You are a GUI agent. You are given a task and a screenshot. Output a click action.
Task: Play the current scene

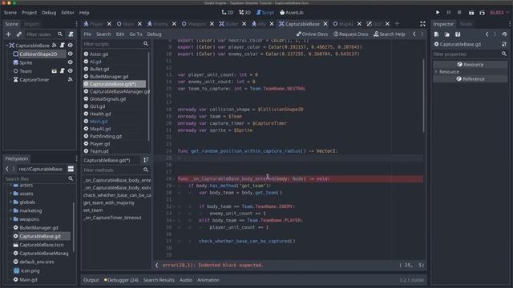click(471, 13)
